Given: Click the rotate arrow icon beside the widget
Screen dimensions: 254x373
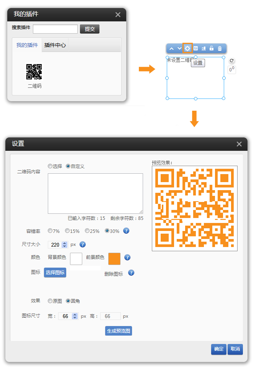Looking at the screenshot, I should 231,61.
